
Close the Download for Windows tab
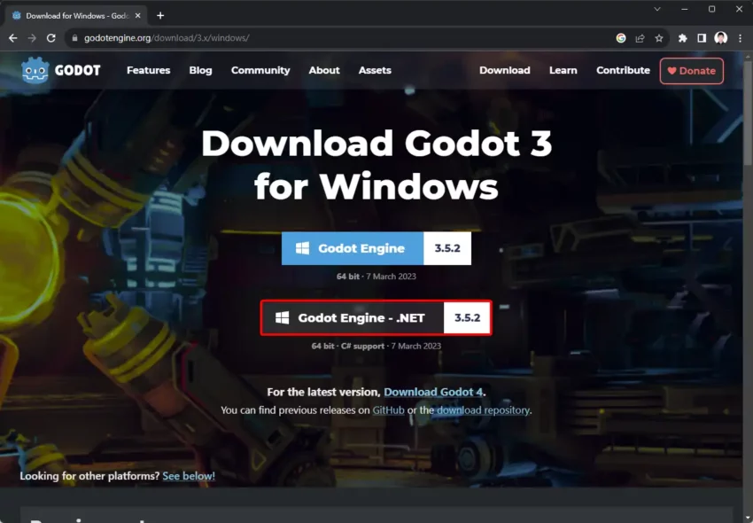[138, 15]
